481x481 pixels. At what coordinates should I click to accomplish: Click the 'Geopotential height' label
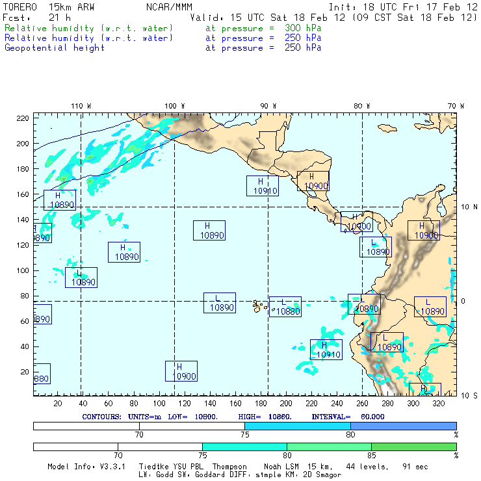pyautogui.click(x=55, y=48)
